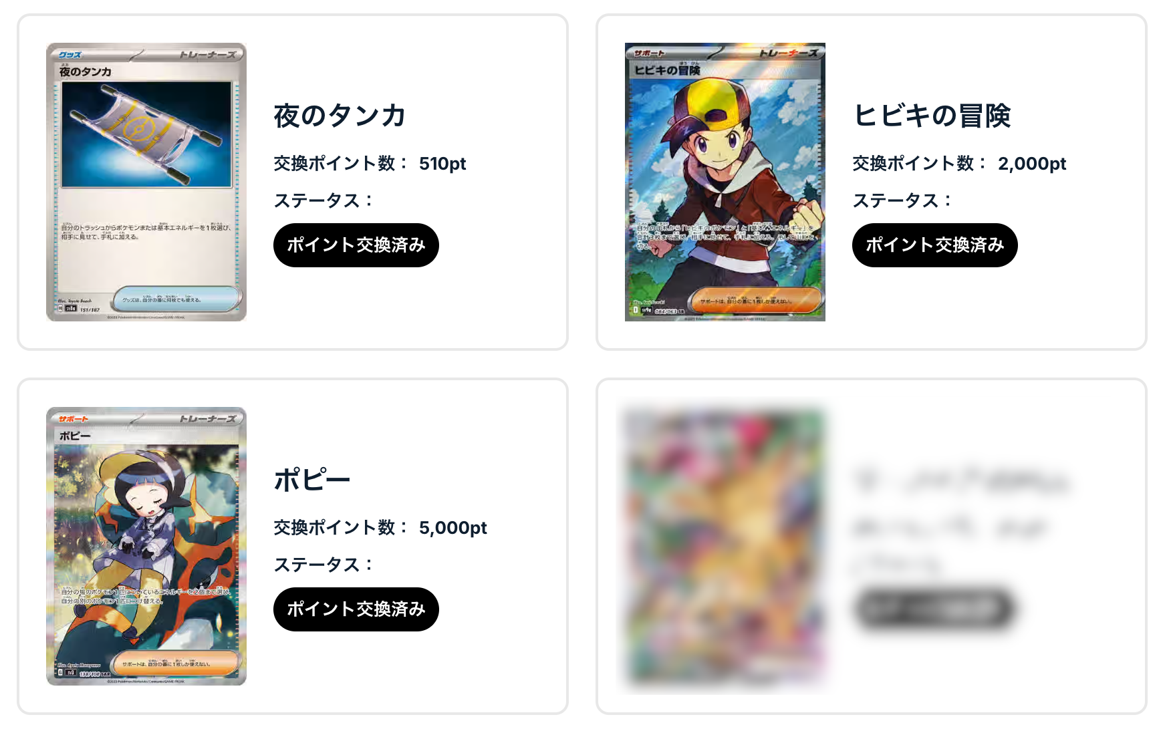1163x731 pixels.
Task: Select the 2,000pt exchange points value
Action: click(1032, 164)
